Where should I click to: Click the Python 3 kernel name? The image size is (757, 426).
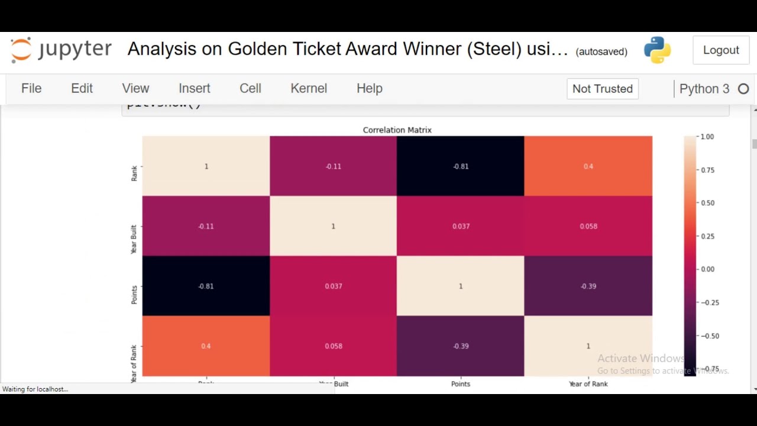[704, 89]
